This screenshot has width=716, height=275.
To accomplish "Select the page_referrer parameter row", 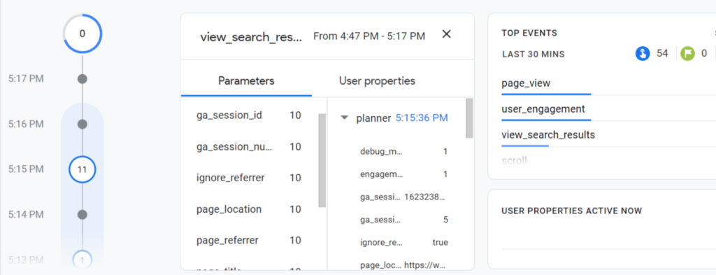I will click(249, 240).
